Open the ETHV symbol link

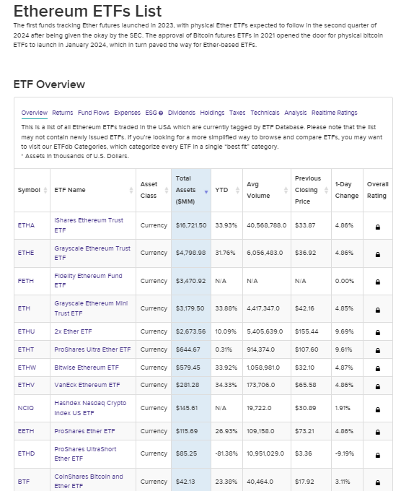click(x=26, y=385)
